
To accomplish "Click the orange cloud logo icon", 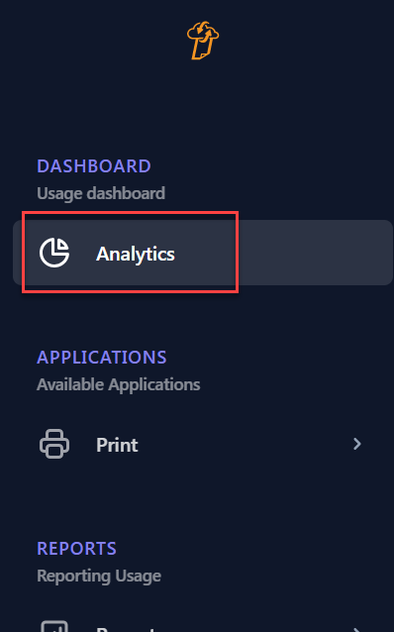I will click(203, 41).
